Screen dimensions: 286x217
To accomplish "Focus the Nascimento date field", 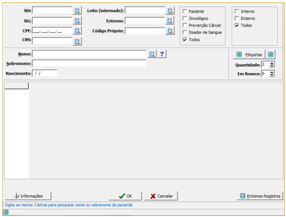I will (x=44, y=73).
